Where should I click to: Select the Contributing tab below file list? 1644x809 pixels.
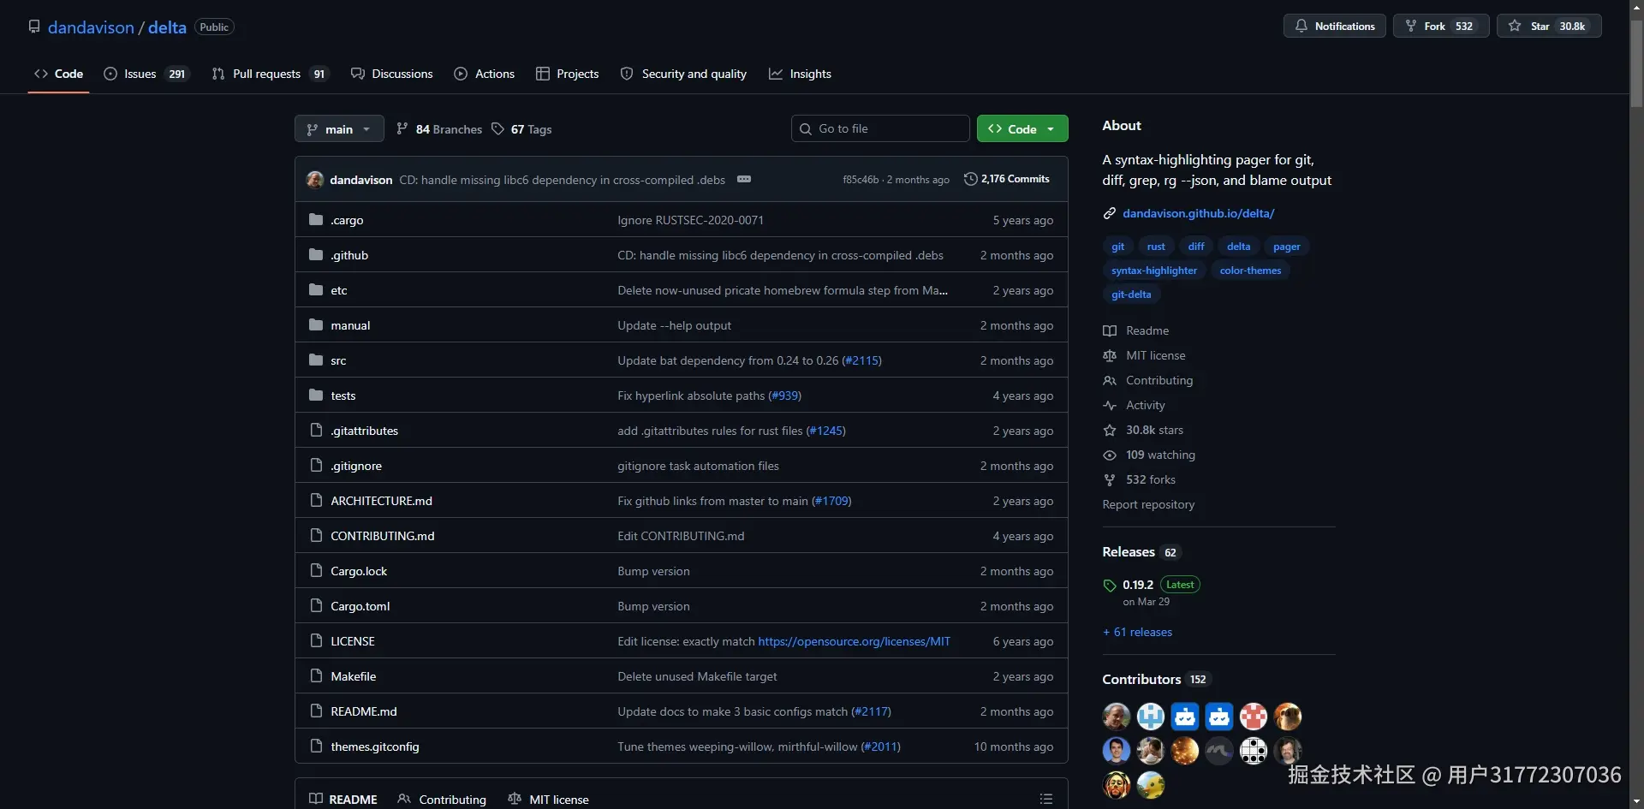(x=442, y=799)
